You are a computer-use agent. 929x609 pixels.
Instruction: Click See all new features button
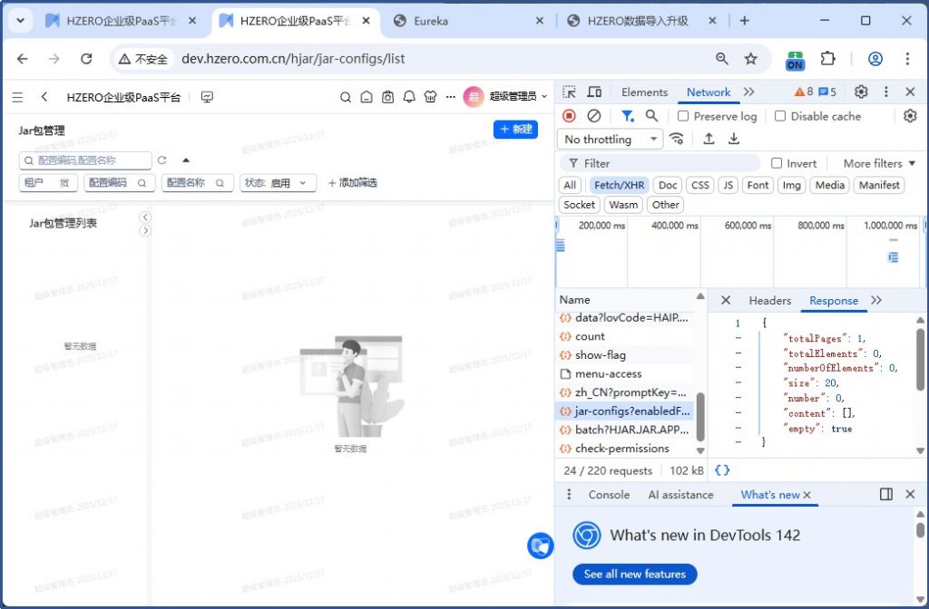(x=634, y=574)
